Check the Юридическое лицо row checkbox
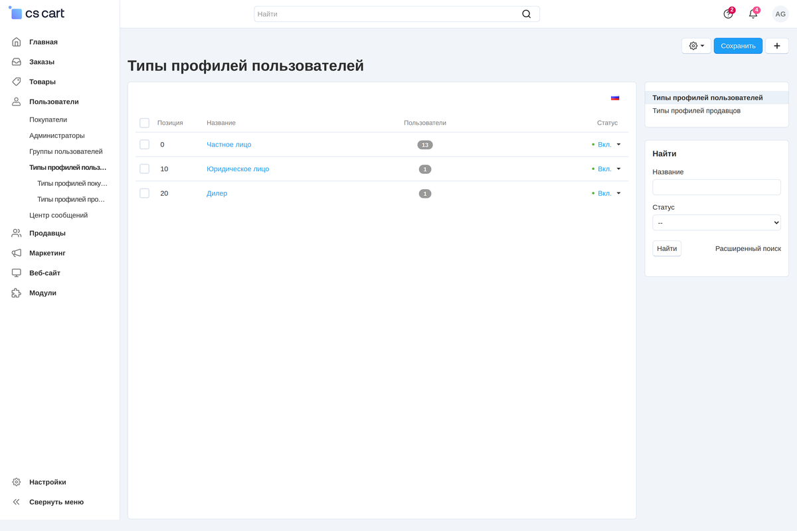The width and height of the screenshot is (797, 531). [x=144, y=169]
